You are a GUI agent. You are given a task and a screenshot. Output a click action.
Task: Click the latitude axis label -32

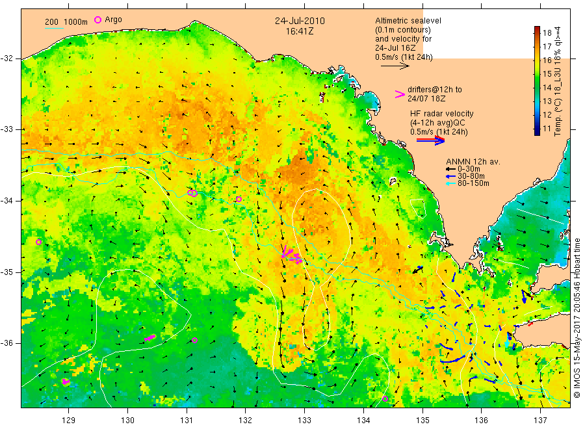(6, 58)
